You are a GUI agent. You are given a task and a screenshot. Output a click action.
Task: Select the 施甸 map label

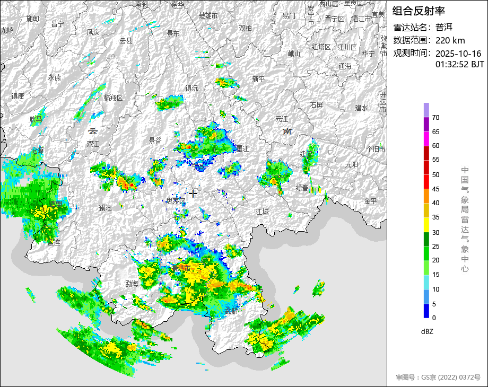[x=33, y=19]
